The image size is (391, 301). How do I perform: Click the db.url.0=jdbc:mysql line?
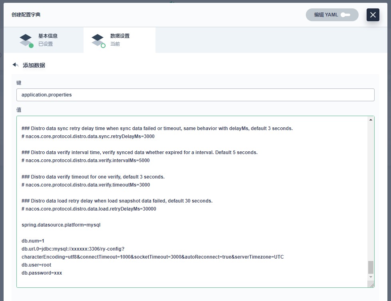pos(73,249)
